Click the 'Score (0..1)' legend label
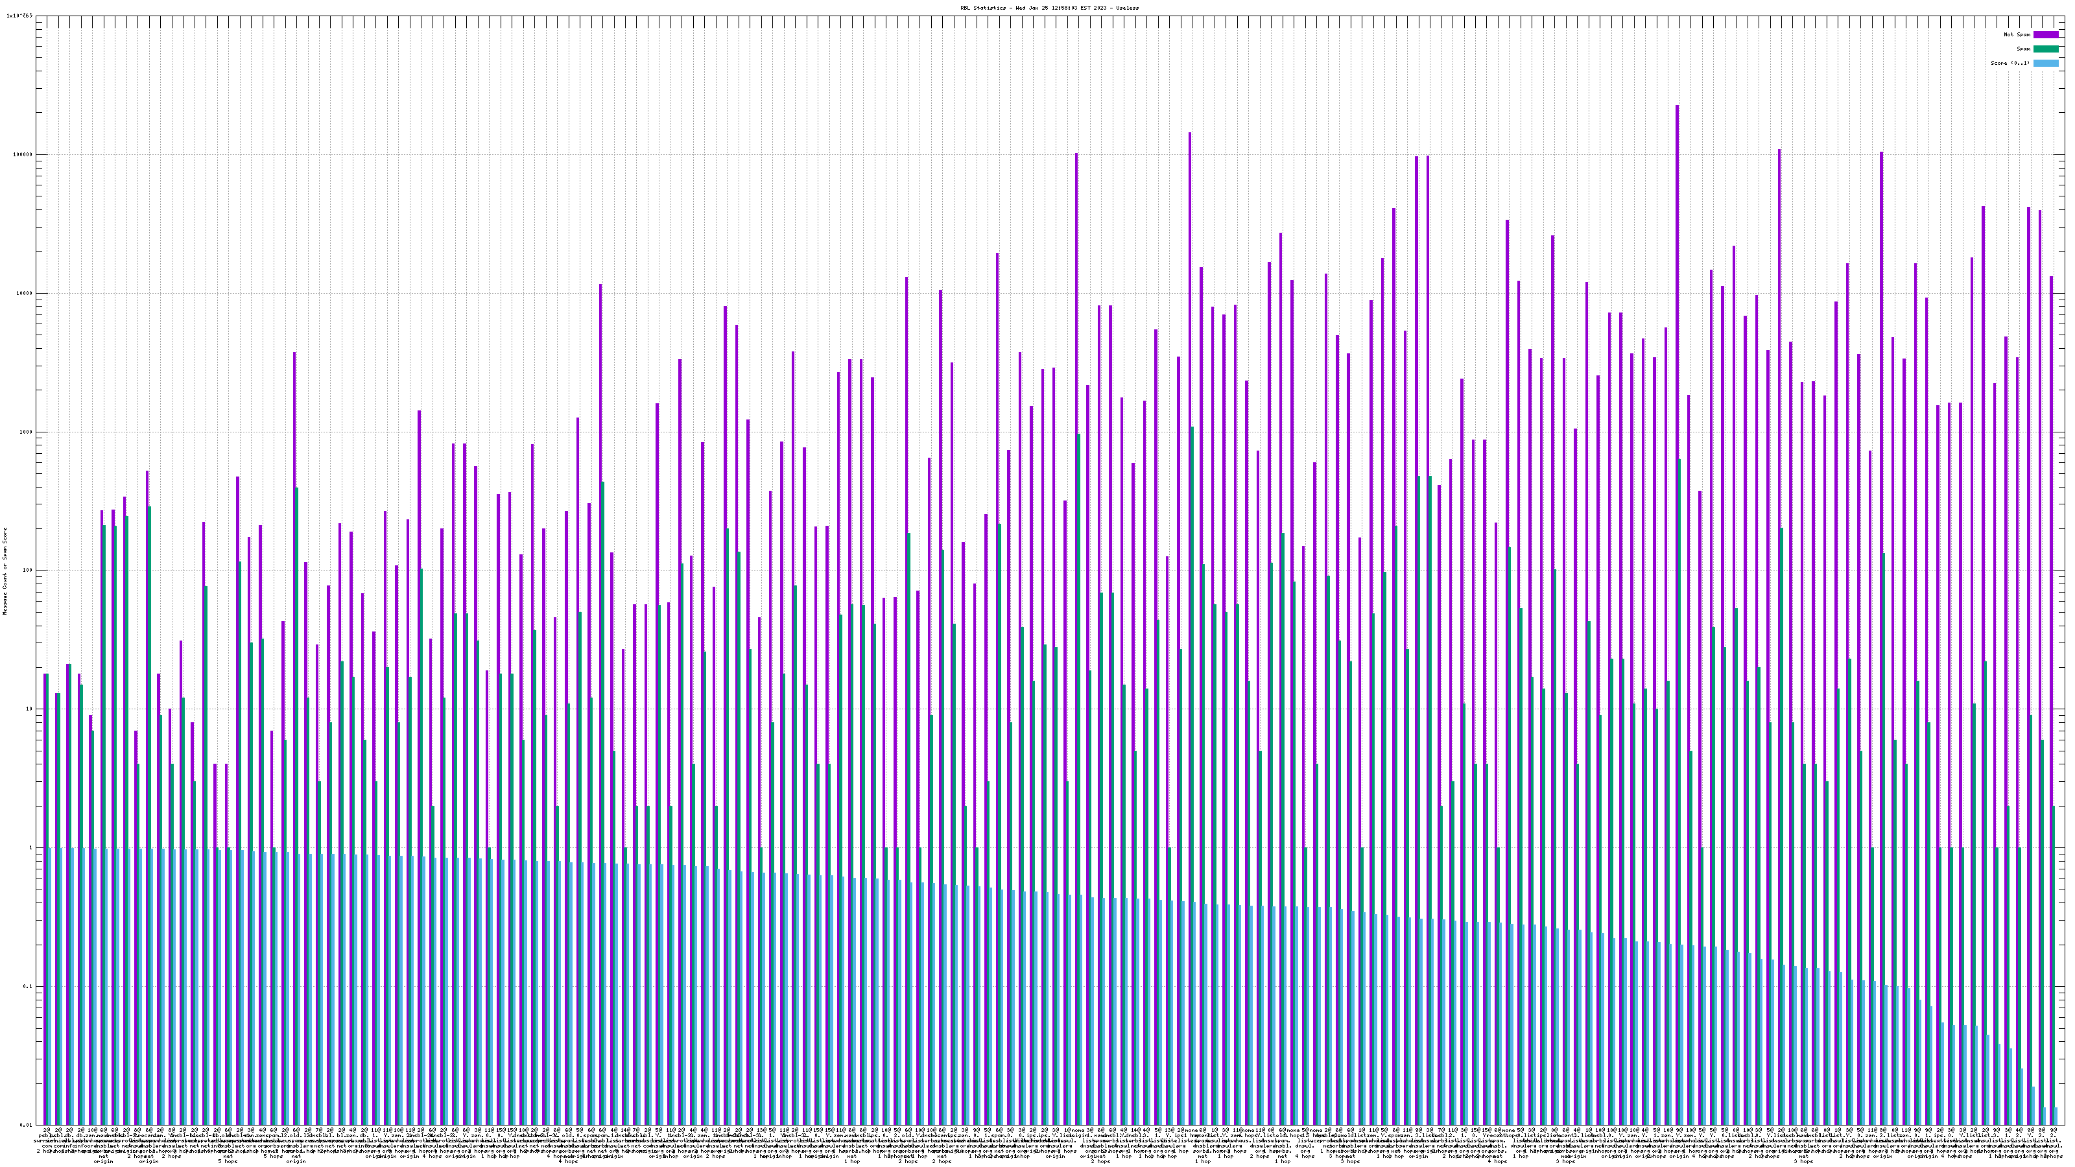The image size is (2075, 1167). coord(2011,63)
